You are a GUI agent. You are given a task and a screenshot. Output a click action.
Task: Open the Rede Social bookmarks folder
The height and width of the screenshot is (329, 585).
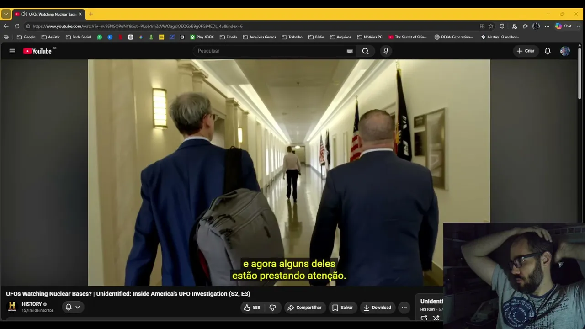78,37
